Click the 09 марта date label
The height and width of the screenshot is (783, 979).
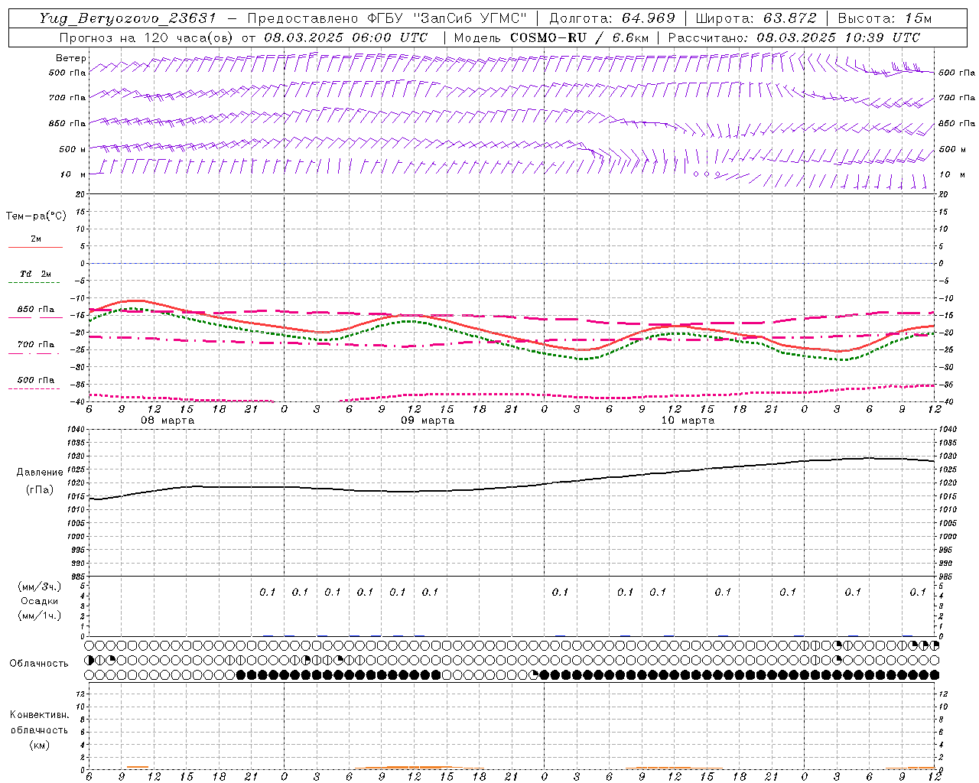428,421
